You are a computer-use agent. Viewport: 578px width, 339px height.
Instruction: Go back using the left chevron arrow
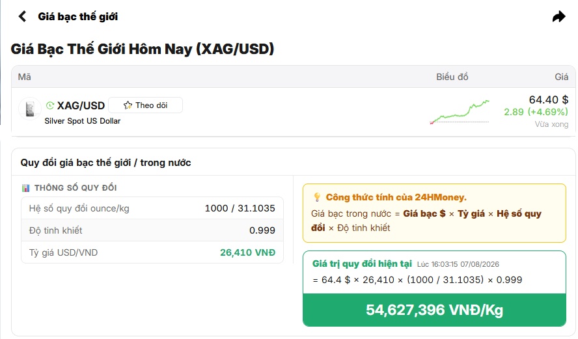click(x=23, y=16)
